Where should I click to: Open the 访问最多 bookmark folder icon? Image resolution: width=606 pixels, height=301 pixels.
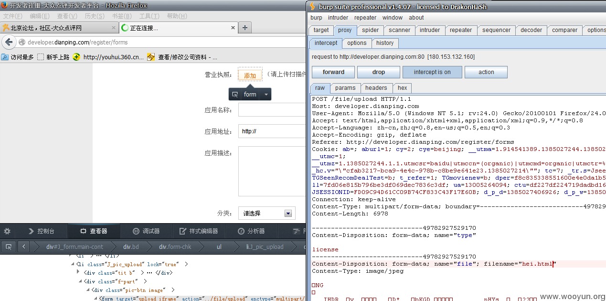(x=5, y=57)
